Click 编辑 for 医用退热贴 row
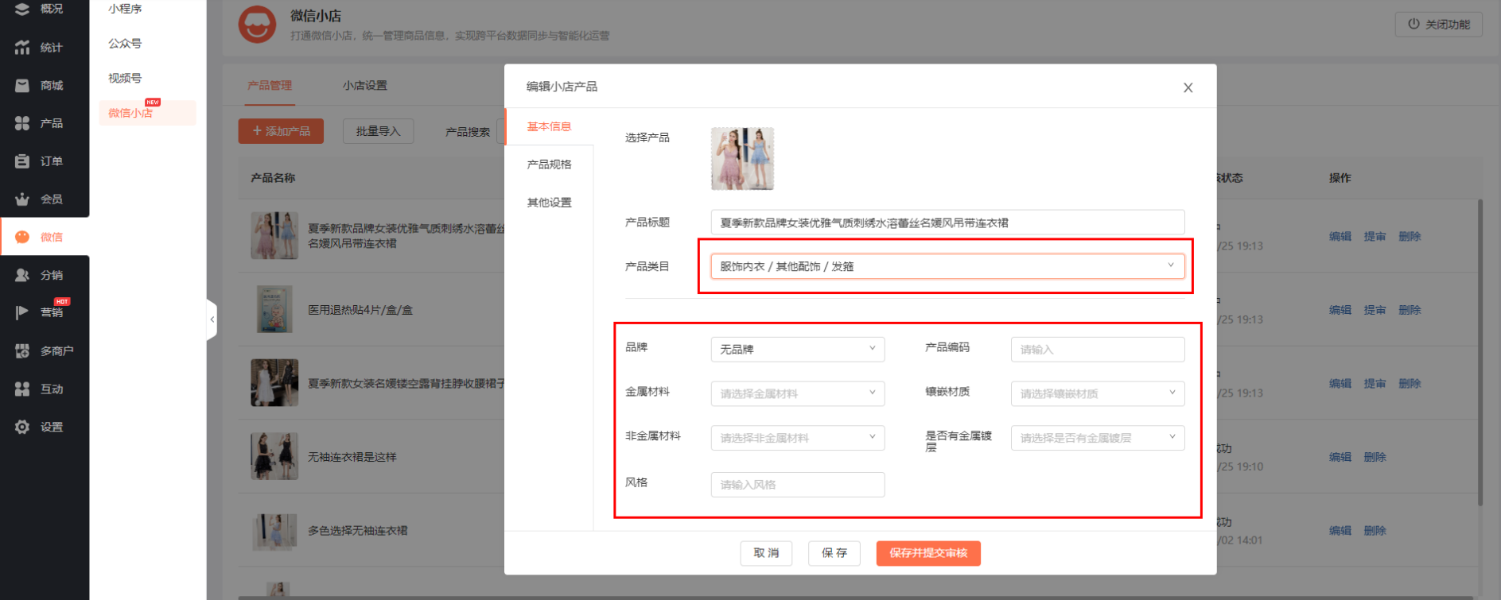 tap(1340, 310)
